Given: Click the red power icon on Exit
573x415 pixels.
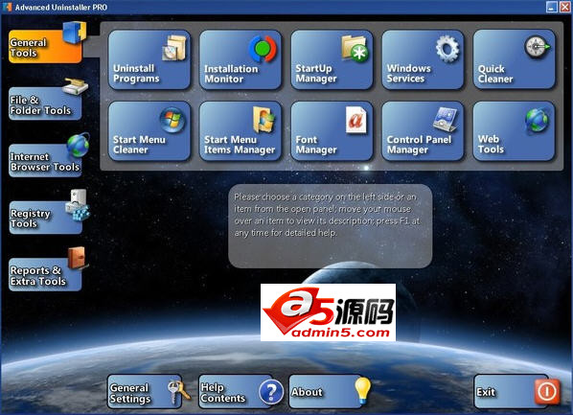Looking at the screenshot, I should [547, 392].
